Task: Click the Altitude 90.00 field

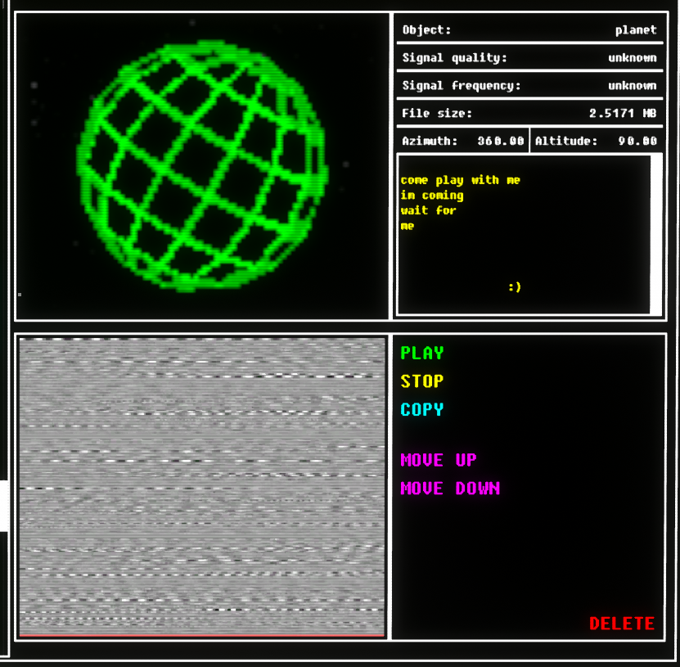Action: (596, 141)
